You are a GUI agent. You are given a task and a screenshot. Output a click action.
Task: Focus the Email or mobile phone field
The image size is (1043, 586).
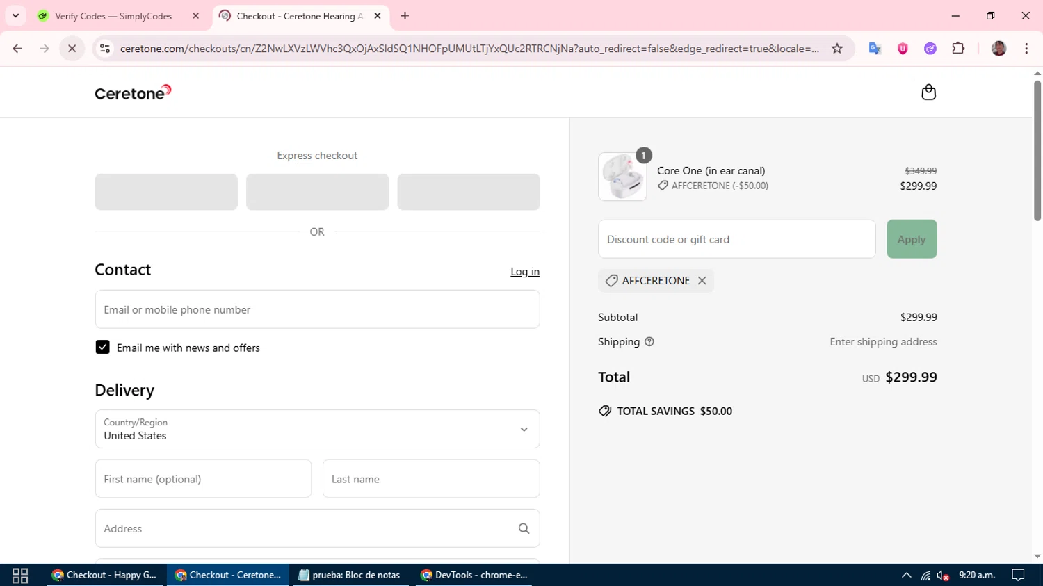point(317,309)
